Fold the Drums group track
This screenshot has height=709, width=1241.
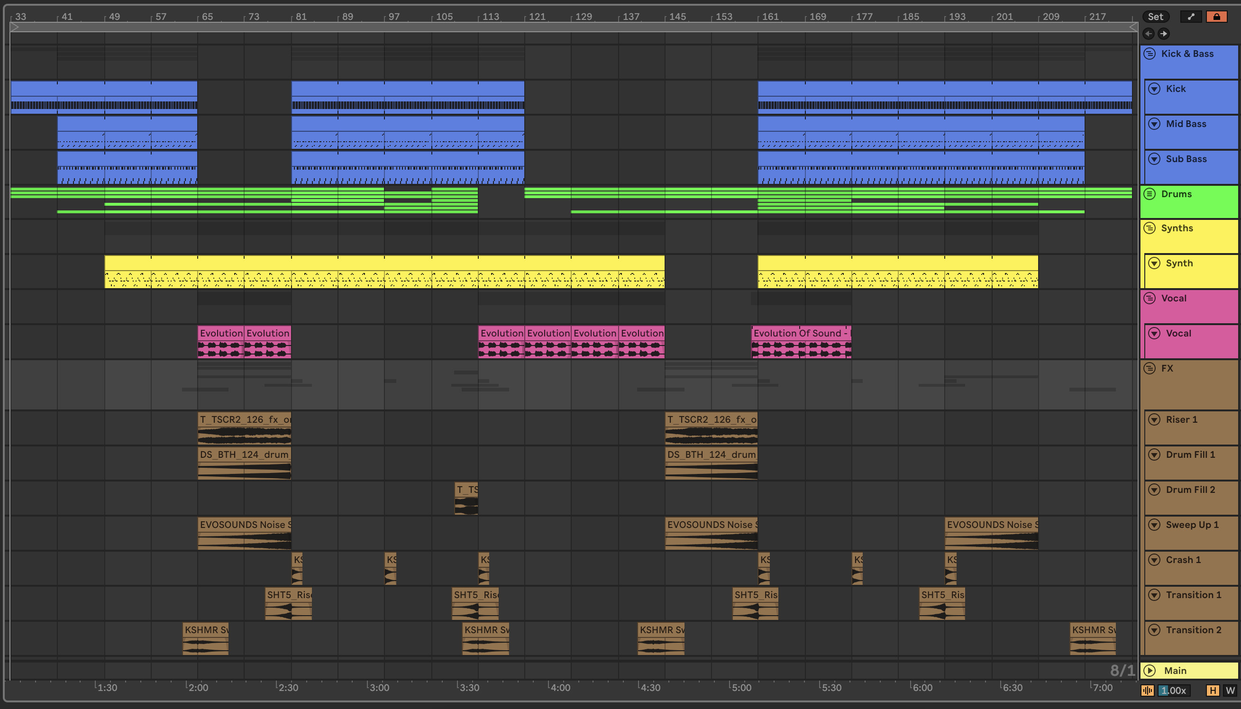click(1150, 194)
